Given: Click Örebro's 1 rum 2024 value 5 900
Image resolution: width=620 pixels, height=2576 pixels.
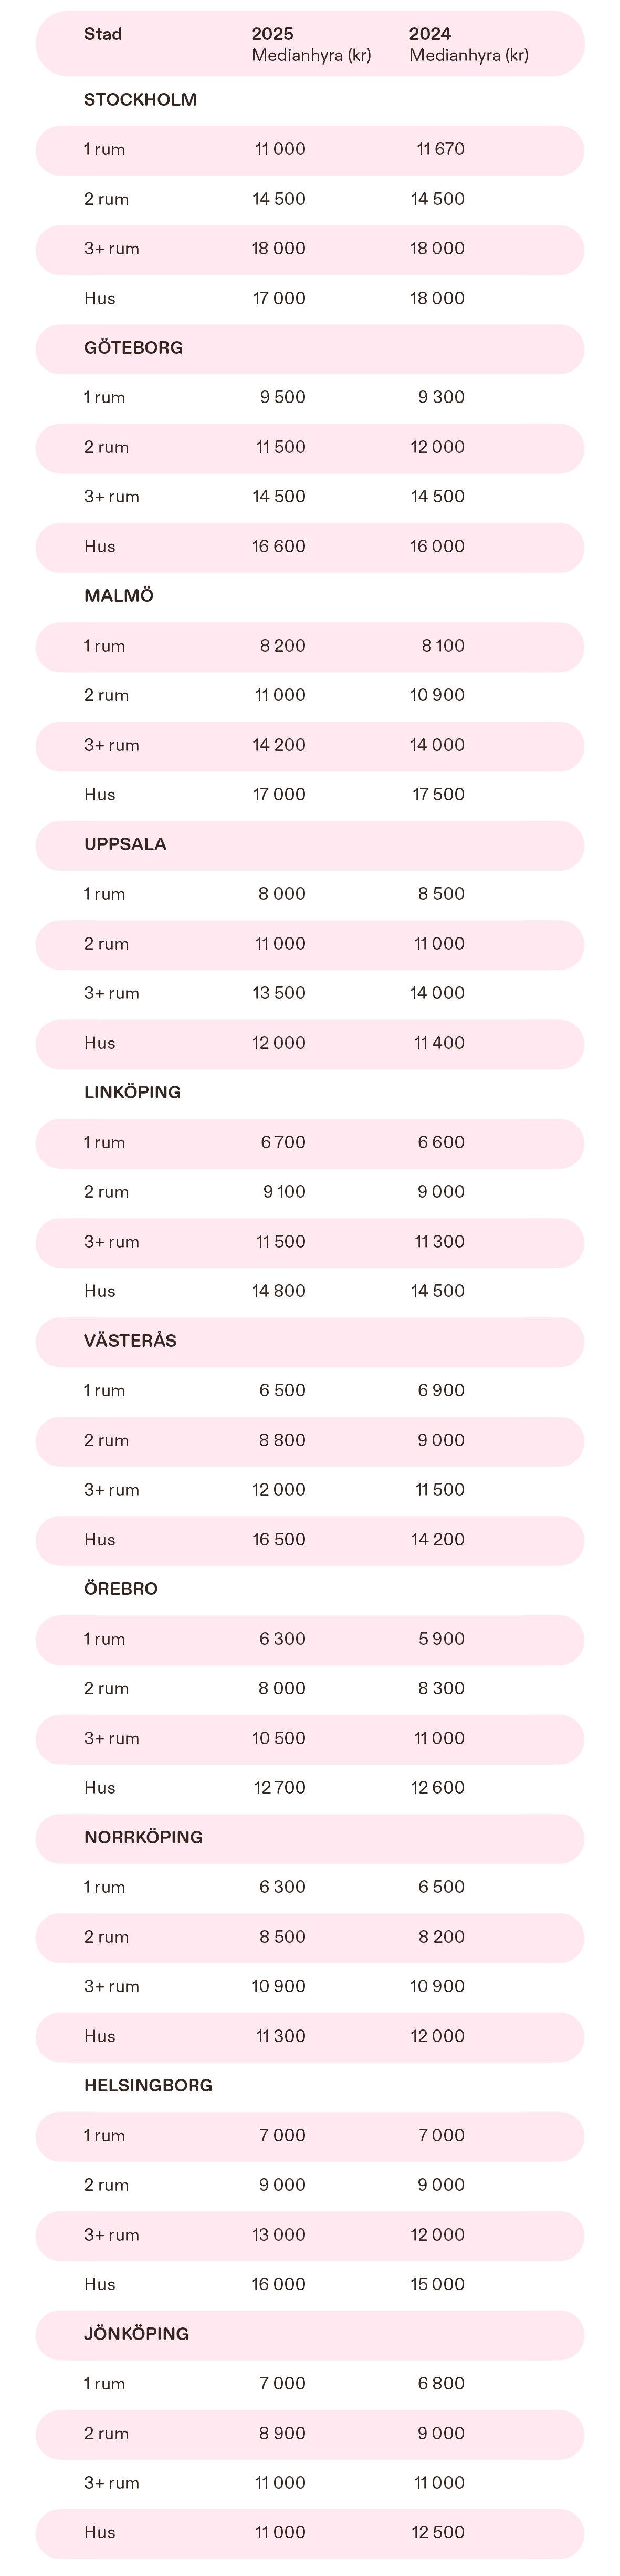Looking at the screenshot, I should pos(442,1639).
